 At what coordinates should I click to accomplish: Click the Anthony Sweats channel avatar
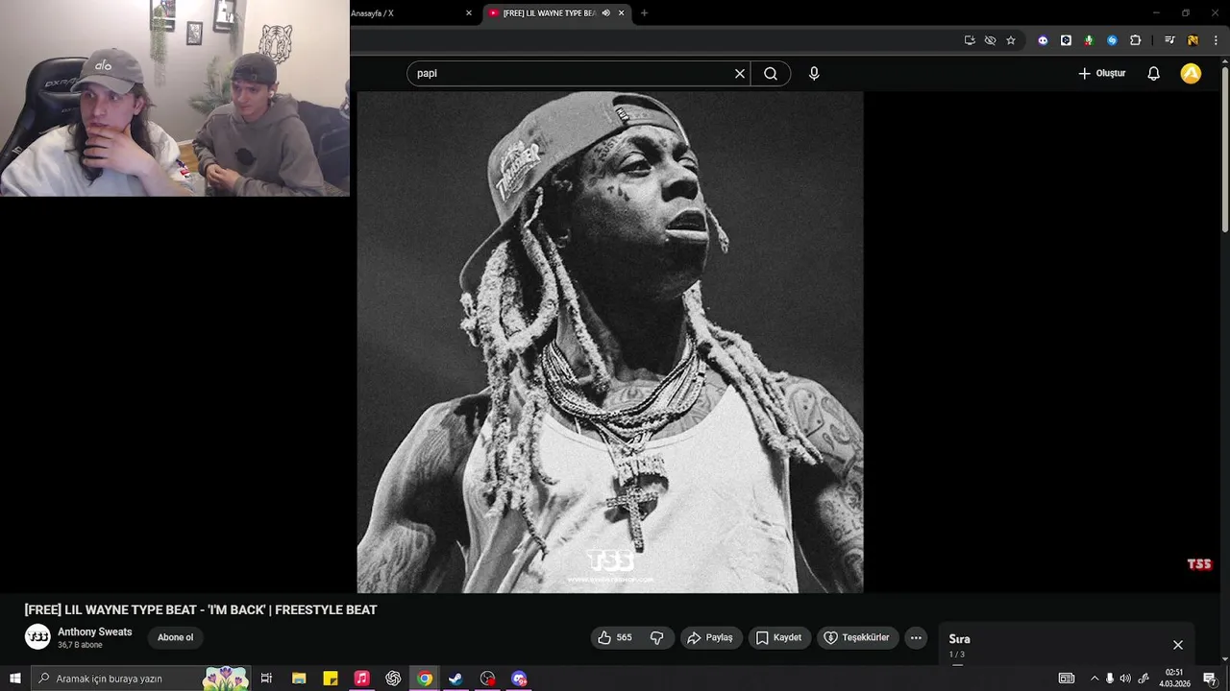coord(37,637)
